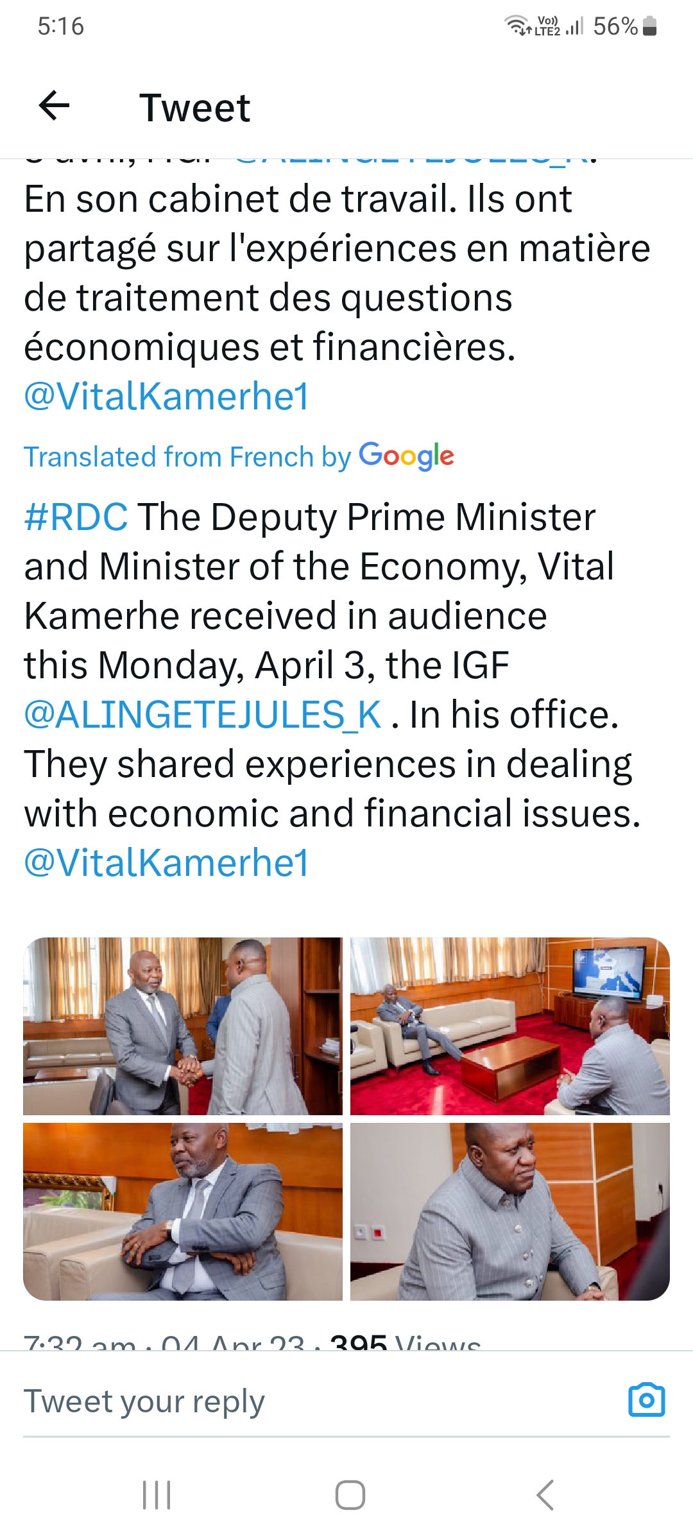Tap the Google logo in translation line

[x=406, y=456]
